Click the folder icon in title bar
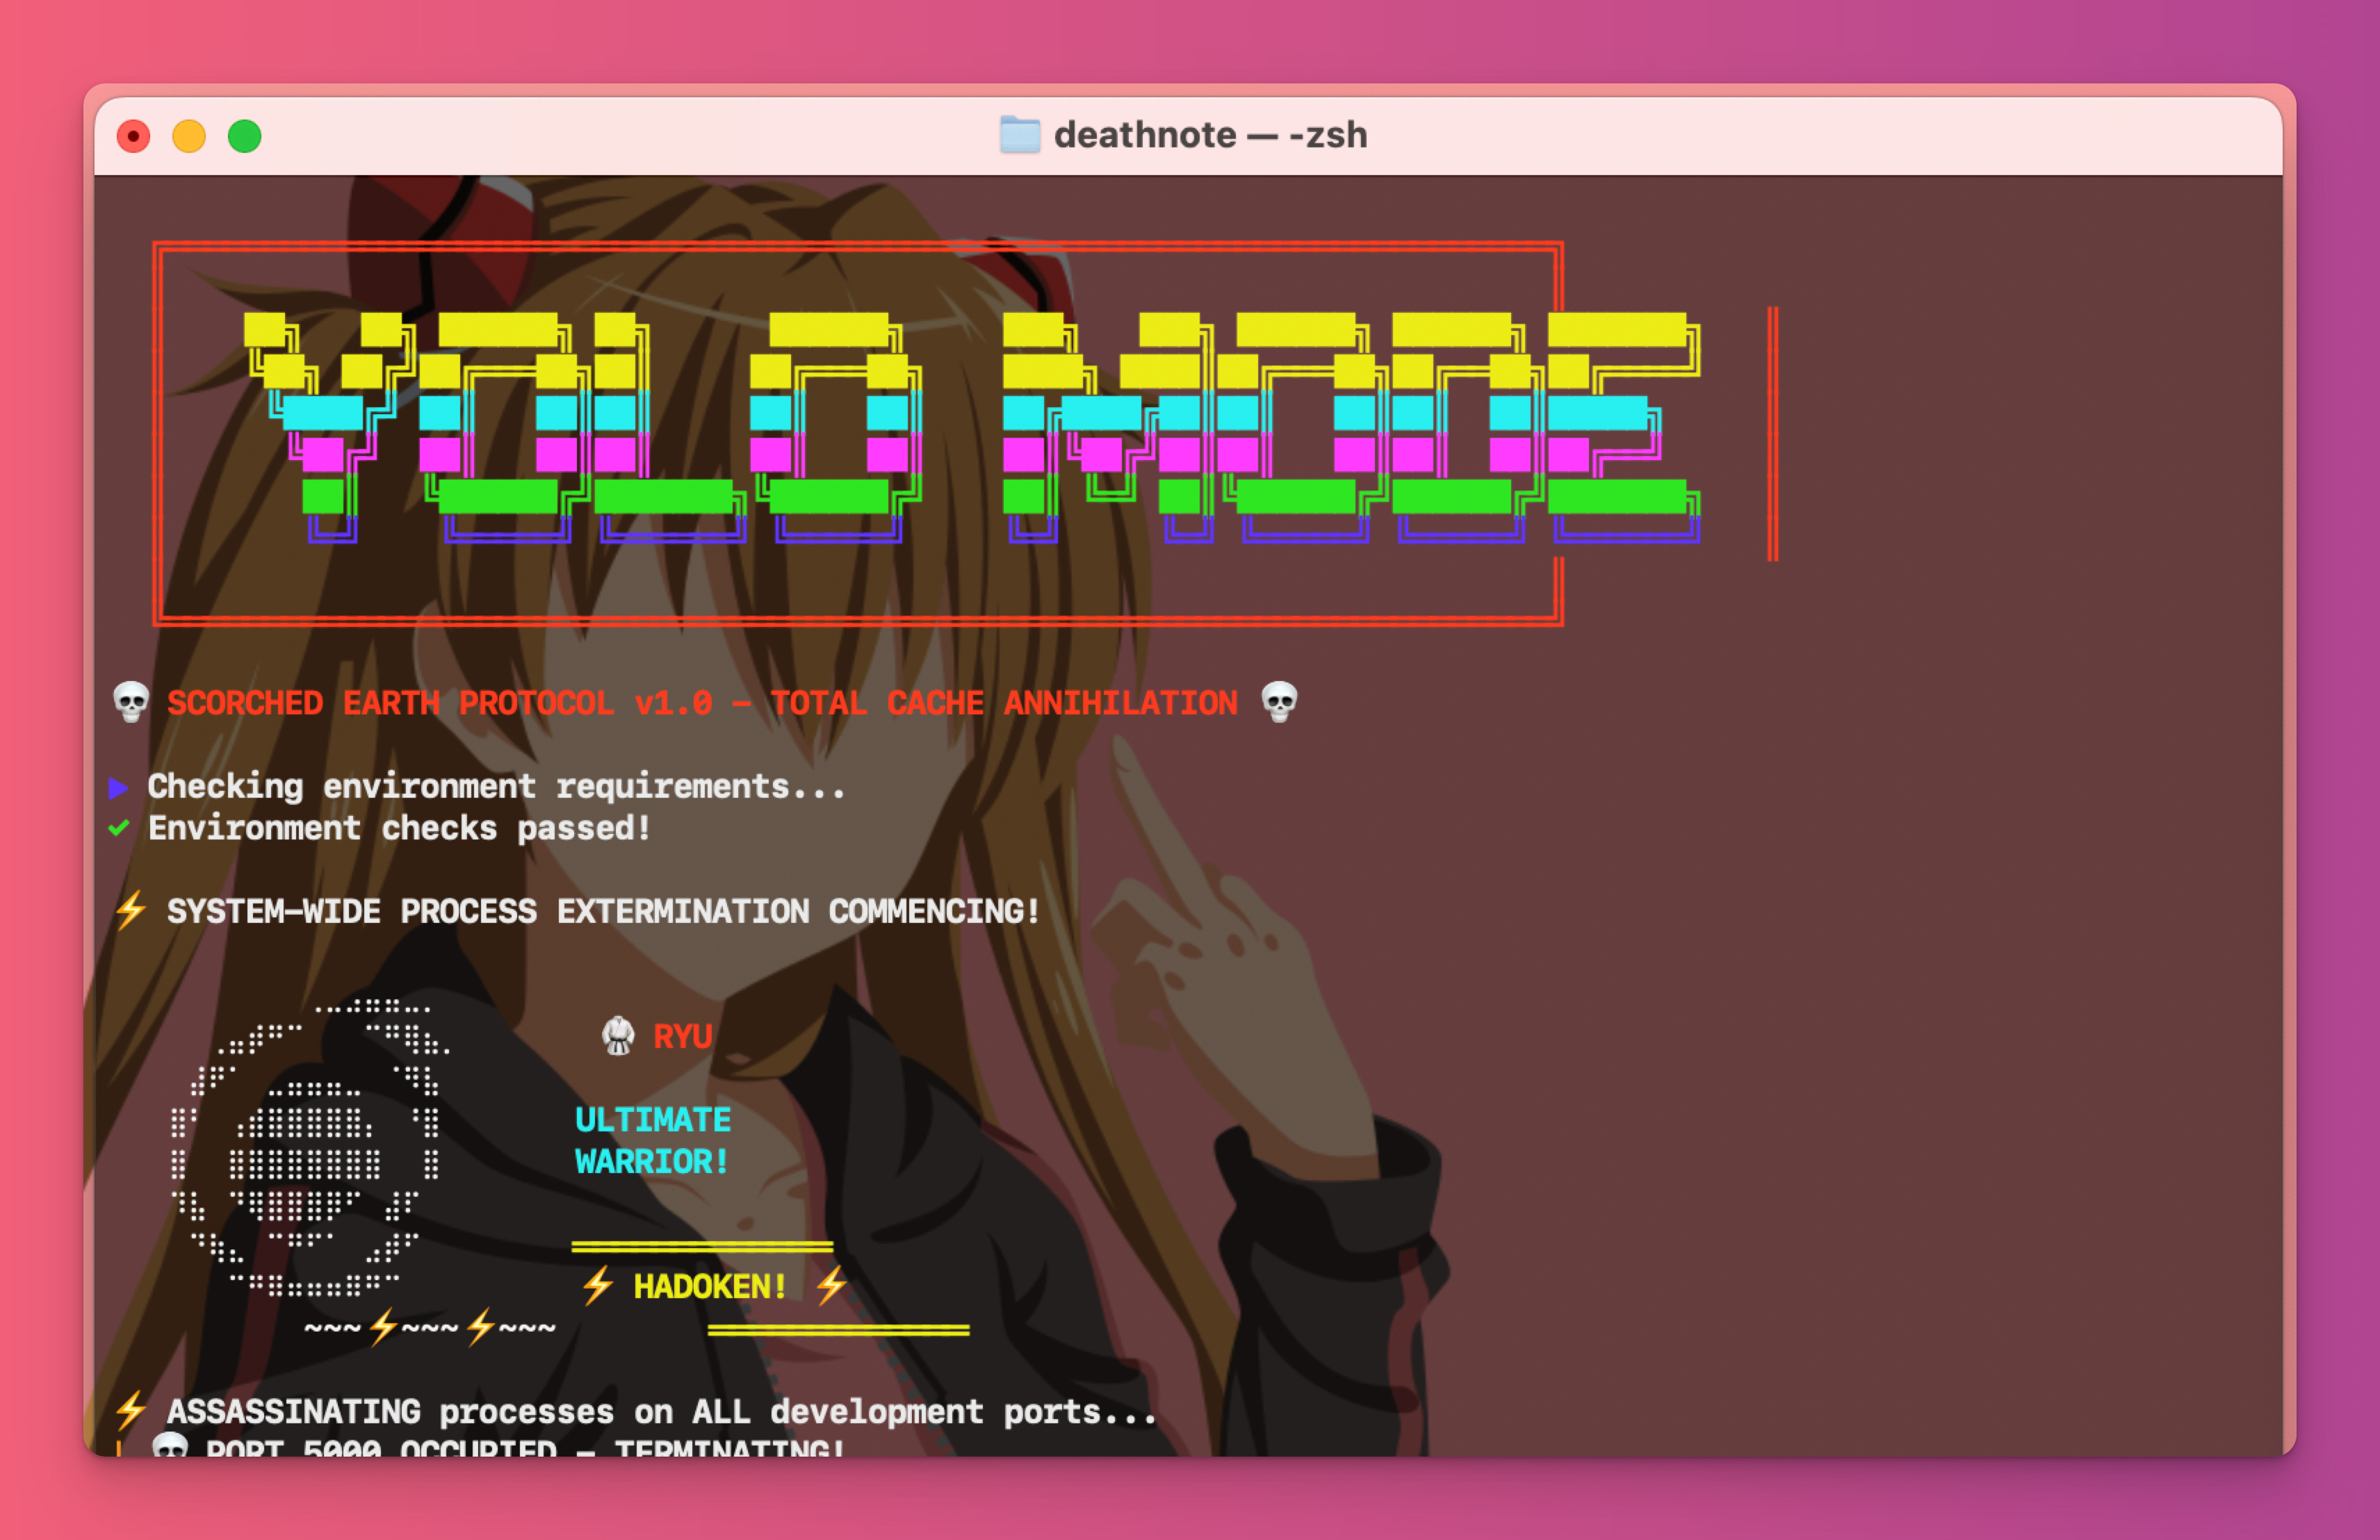 [x=1019, y=135]
